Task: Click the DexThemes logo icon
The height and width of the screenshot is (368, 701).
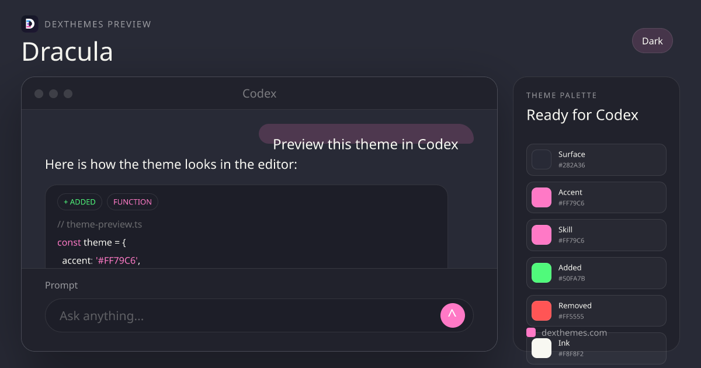Action: 30,24
